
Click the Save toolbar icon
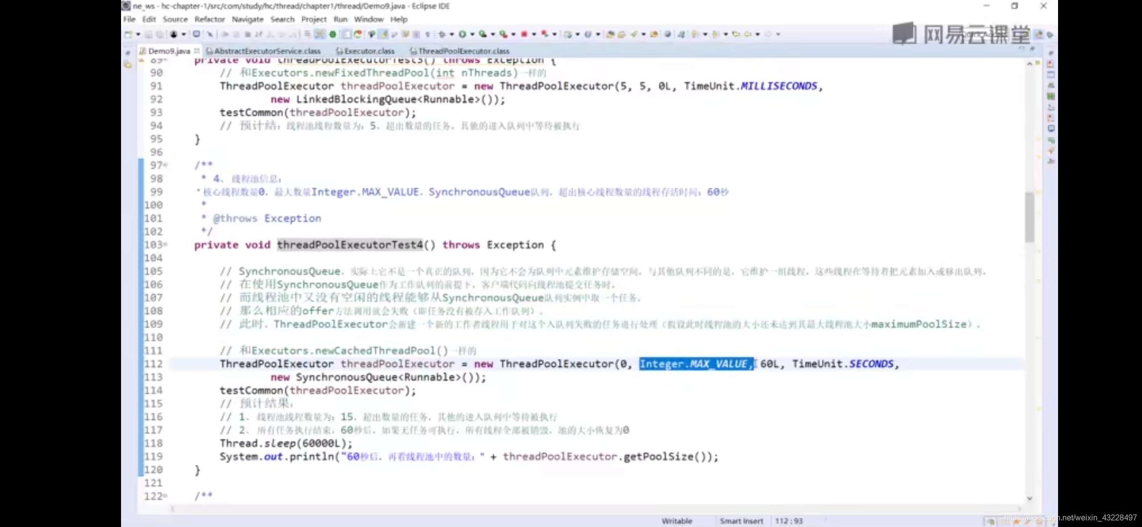point(148,34)
